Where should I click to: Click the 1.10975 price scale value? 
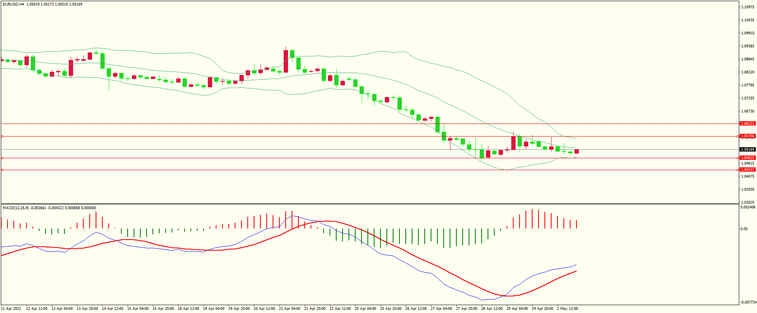tap(748, 7)
